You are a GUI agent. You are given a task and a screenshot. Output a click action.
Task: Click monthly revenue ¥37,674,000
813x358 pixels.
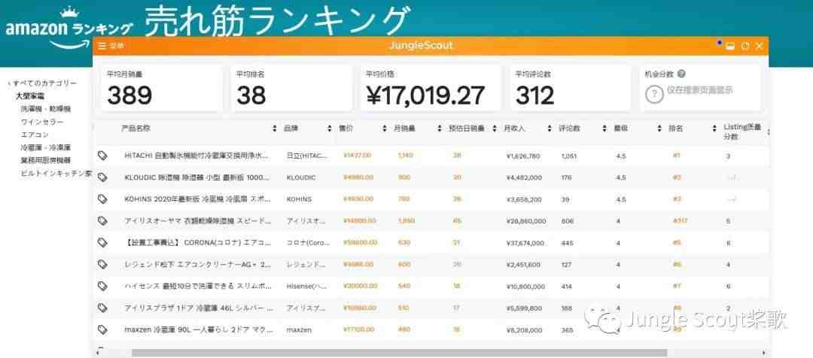525,242
